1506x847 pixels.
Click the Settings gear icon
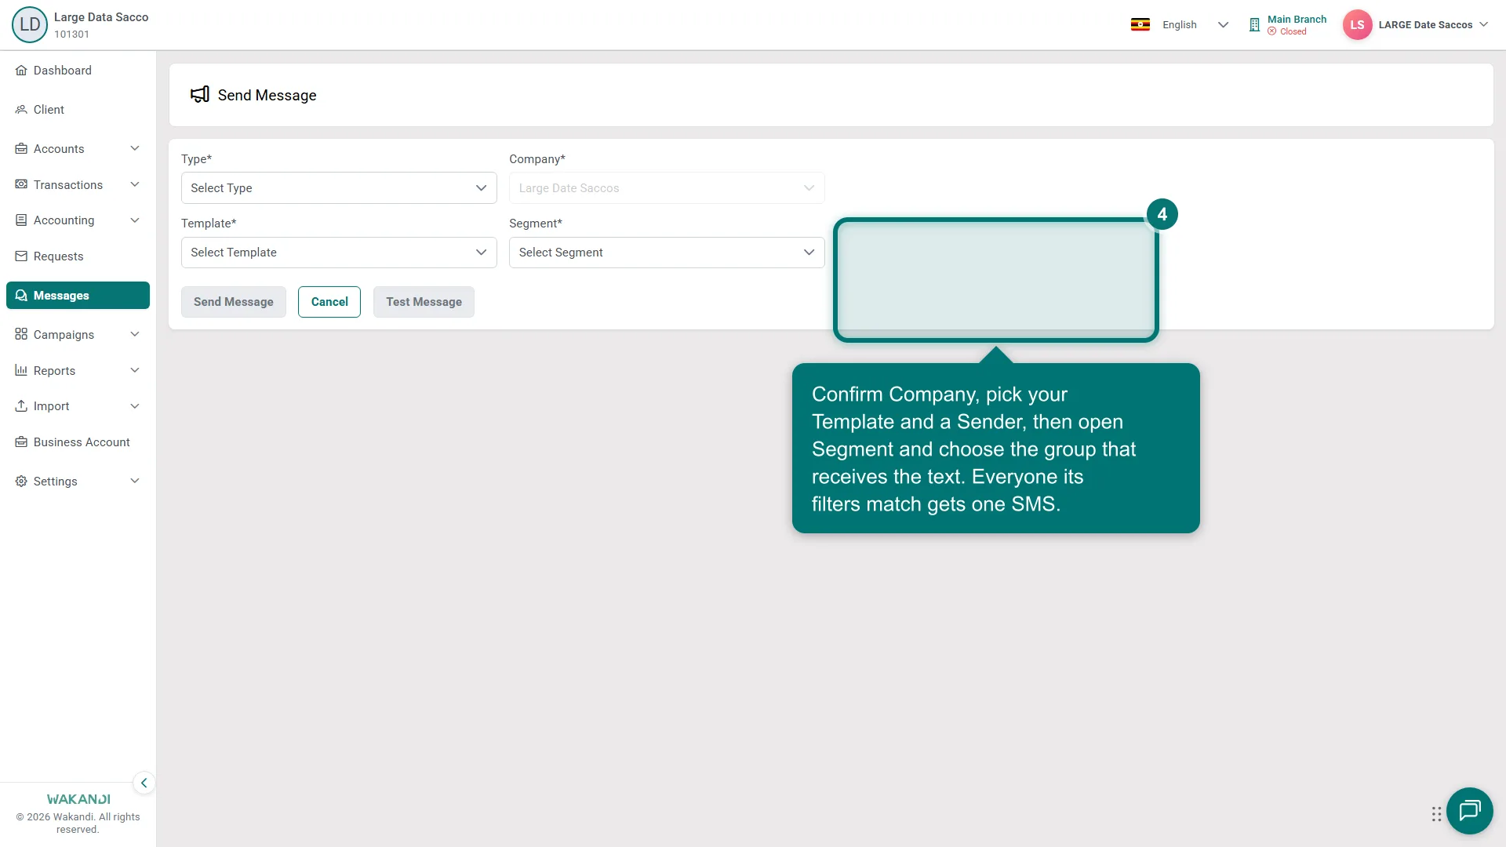point(21,482)
